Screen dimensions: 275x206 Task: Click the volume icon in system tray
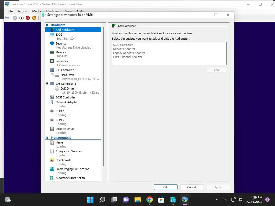[x=240, y=200]
